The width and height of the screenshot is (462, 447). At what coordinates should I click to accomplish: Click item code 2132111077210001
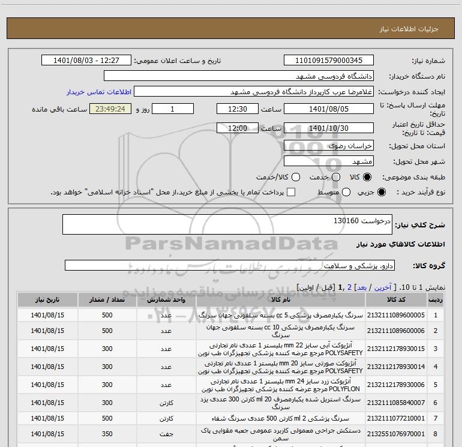(396, 418)
